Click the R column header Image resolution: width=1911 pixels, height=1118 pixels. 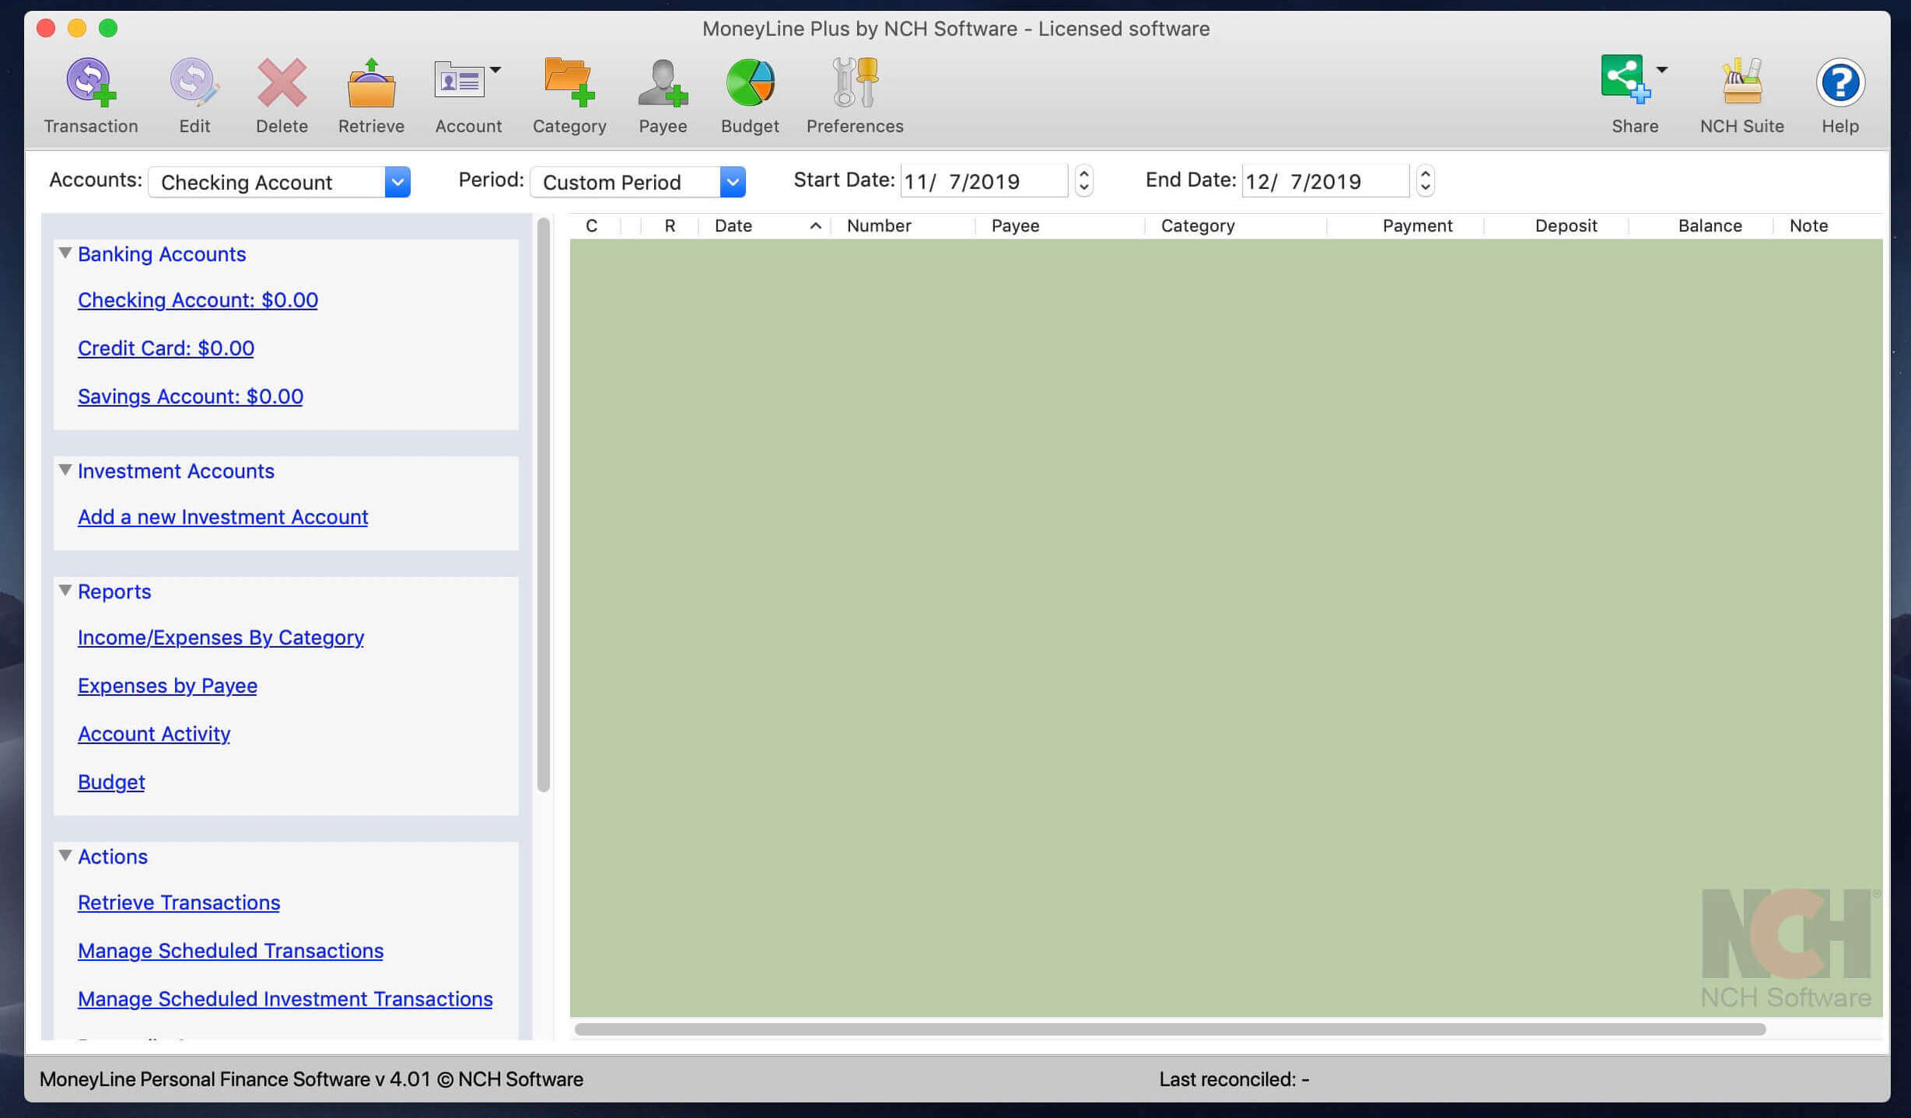click(x=670, y=225)
